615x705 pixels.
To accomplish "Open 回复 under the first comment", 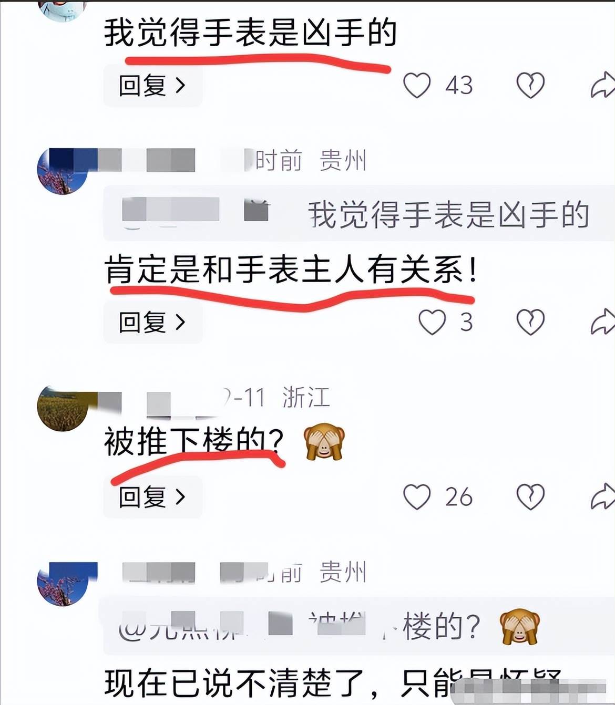I will click(x=152, y=85).
